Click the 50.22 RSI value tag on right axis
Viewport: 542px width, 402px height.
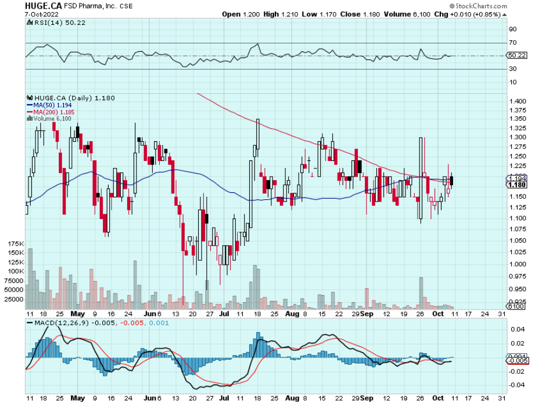click(517, 55)
